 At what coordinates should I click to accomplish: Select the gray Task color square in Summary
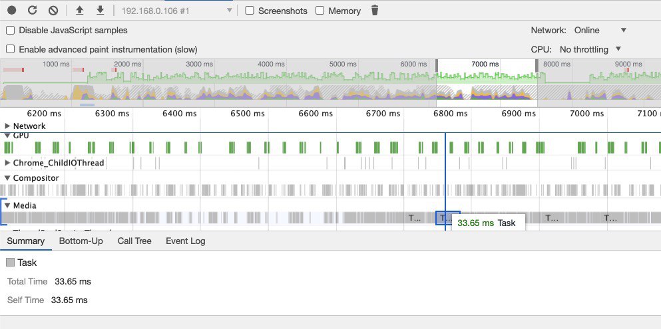[x=11, y=263]
